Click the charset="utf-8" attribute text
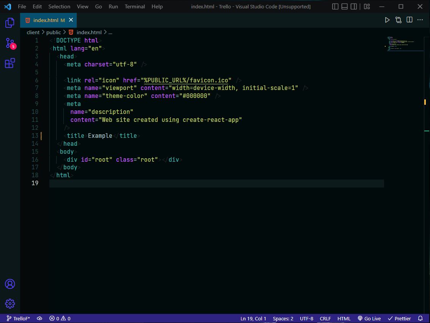Viewport: 430px width, 323px height. click(x=110, y=65)
